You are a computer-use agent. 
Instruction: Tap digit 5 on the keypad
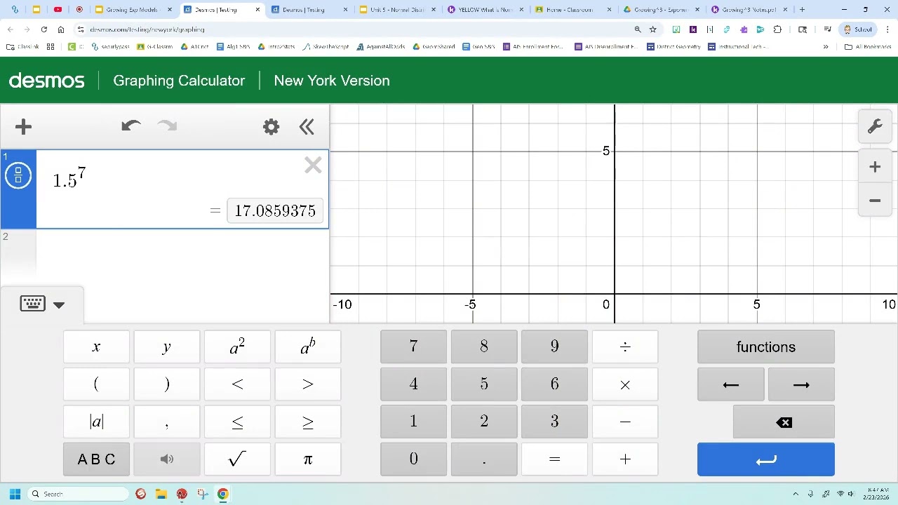tap(484, 384)
